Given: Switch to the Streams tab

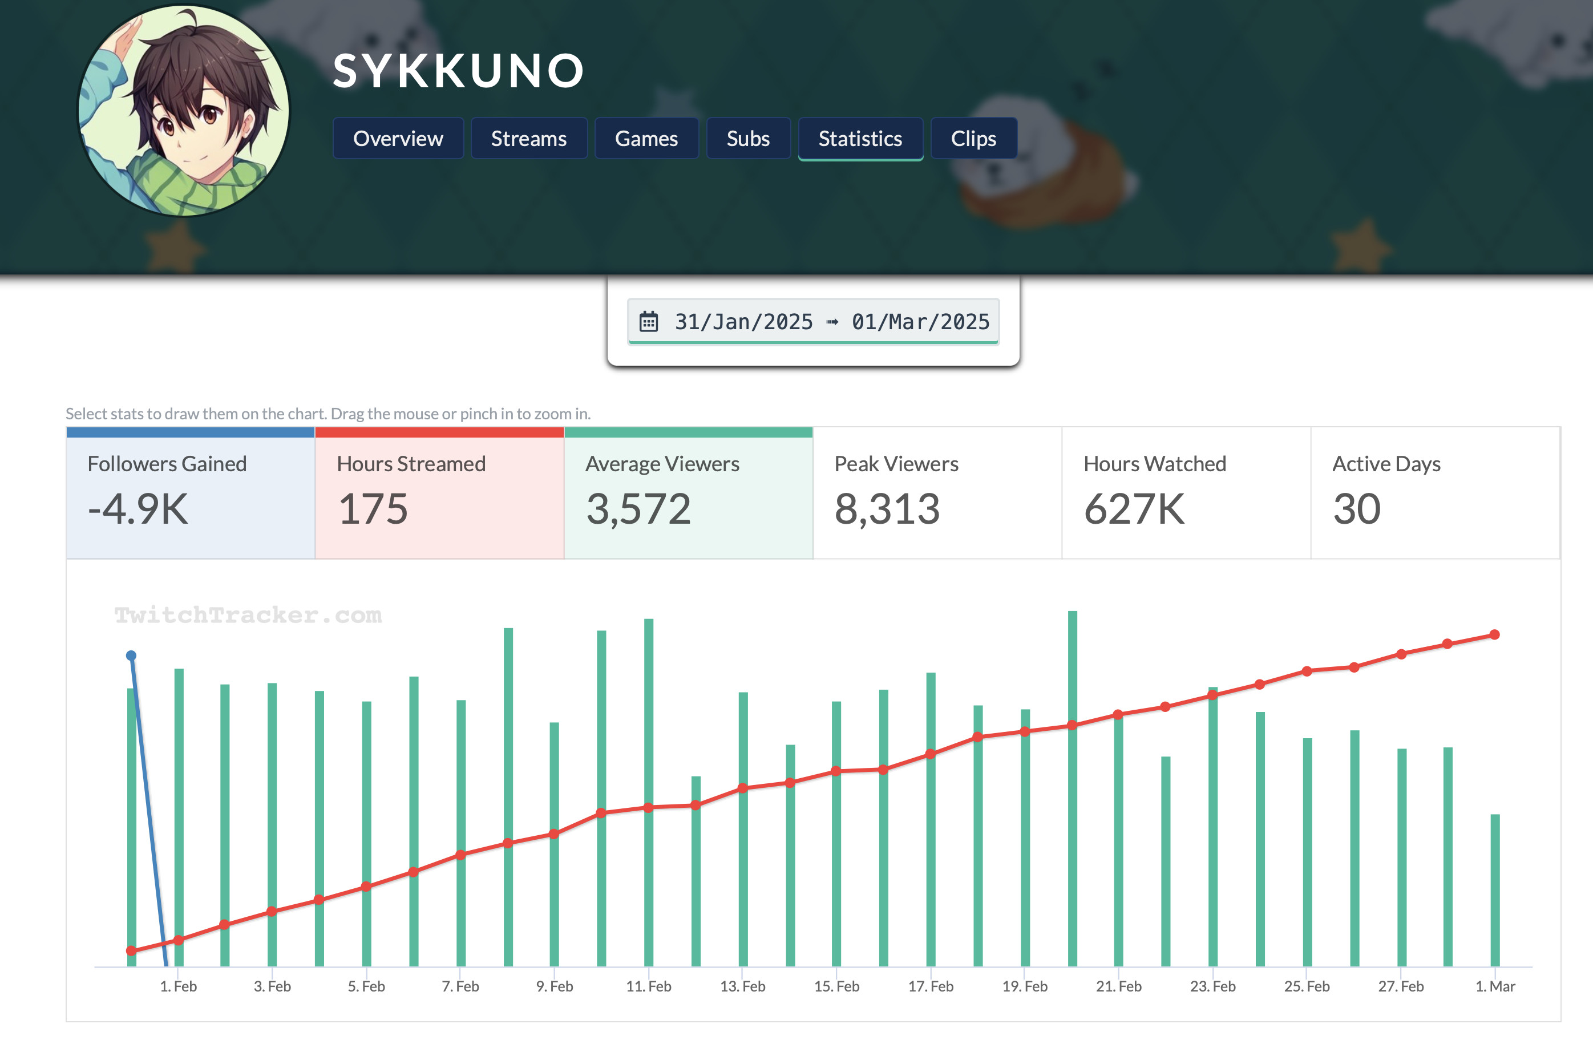Looking at the screenshot, I should coord(529,139).
